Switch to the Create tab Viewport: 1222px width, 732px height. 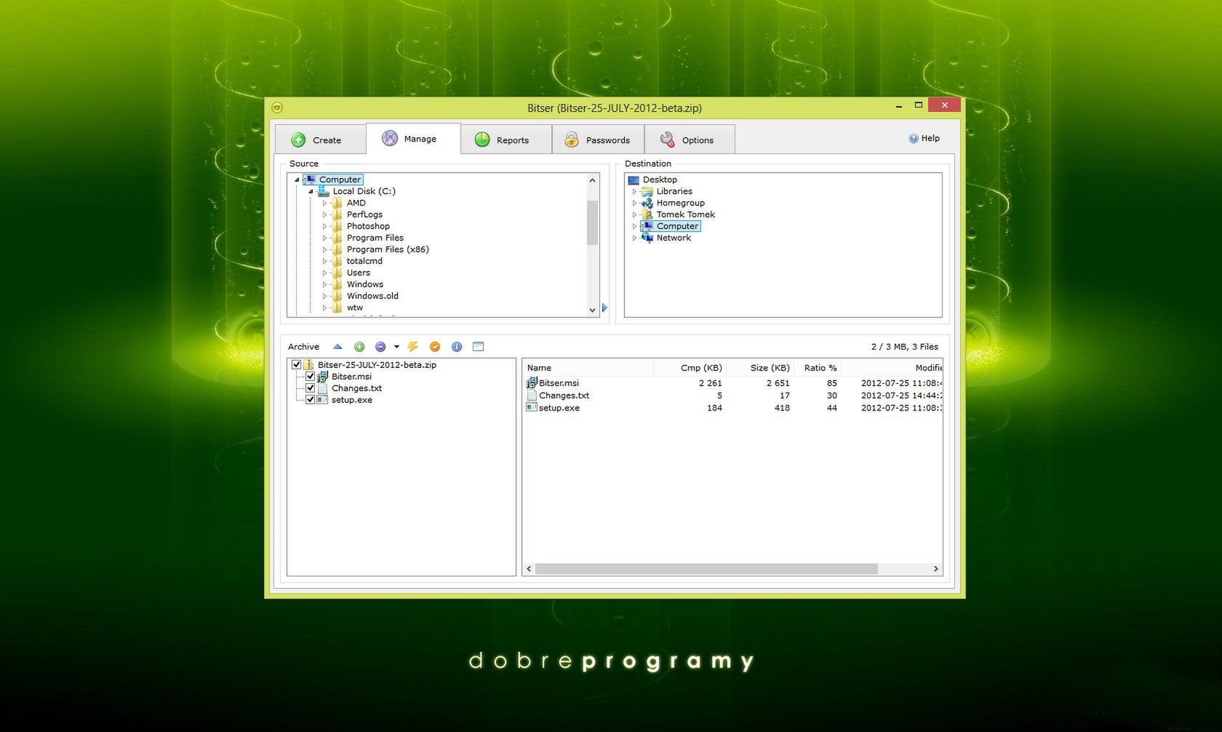320,140
